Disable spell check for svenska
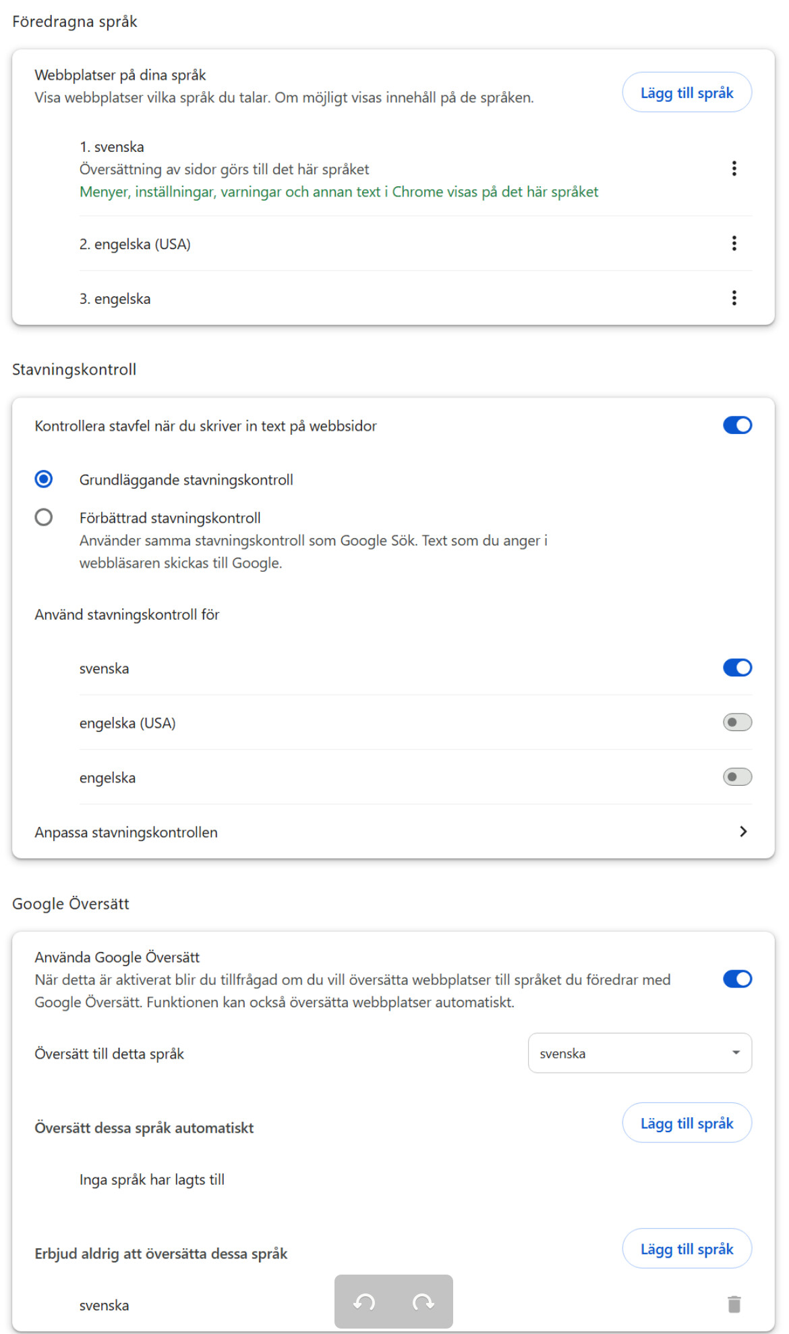The width and height of the screenshot is (789, 1334). coord(737,668)
